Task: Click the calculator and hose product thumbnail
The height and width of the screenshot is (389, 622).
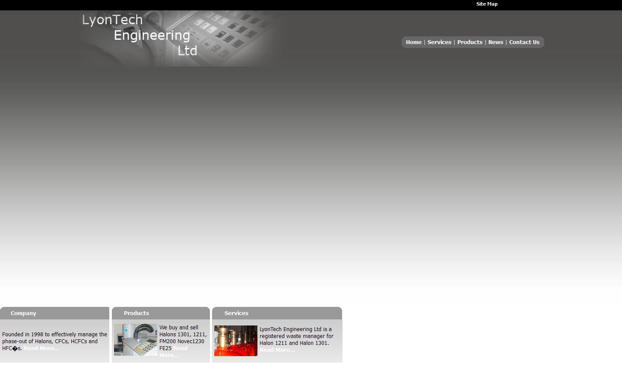Action: [x=135, y=340]
